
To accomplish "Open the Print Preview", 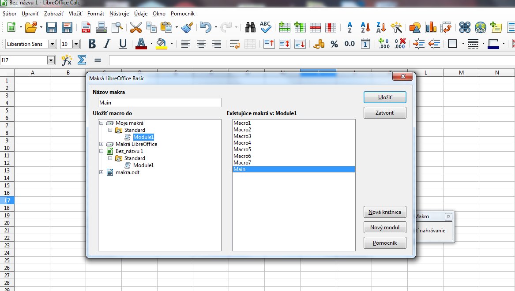I will (117, 27).
